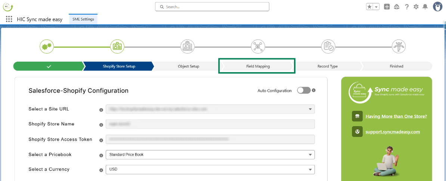
Task: Select the Record Type clipboard step icon
Action: [x=329, y=47]
